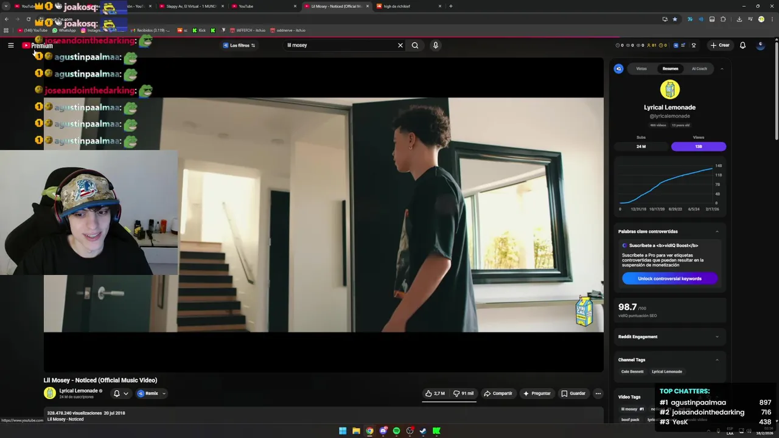Click the video player to pause
779x438 pixels.
[323, 215]
